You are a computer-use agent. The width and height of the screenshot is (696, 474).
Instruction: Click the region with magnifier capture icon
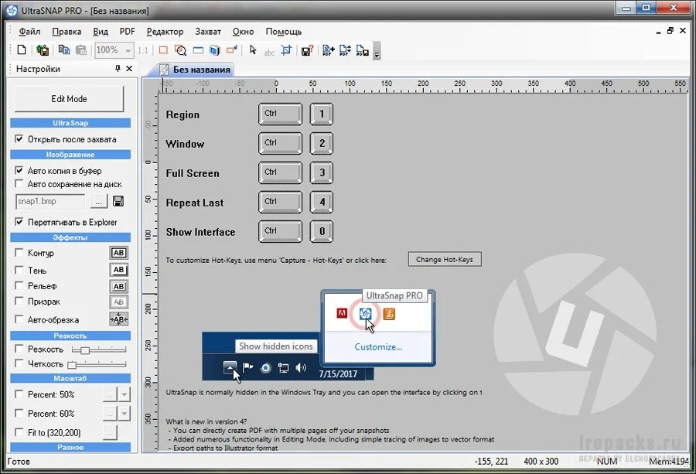point(180,50)
